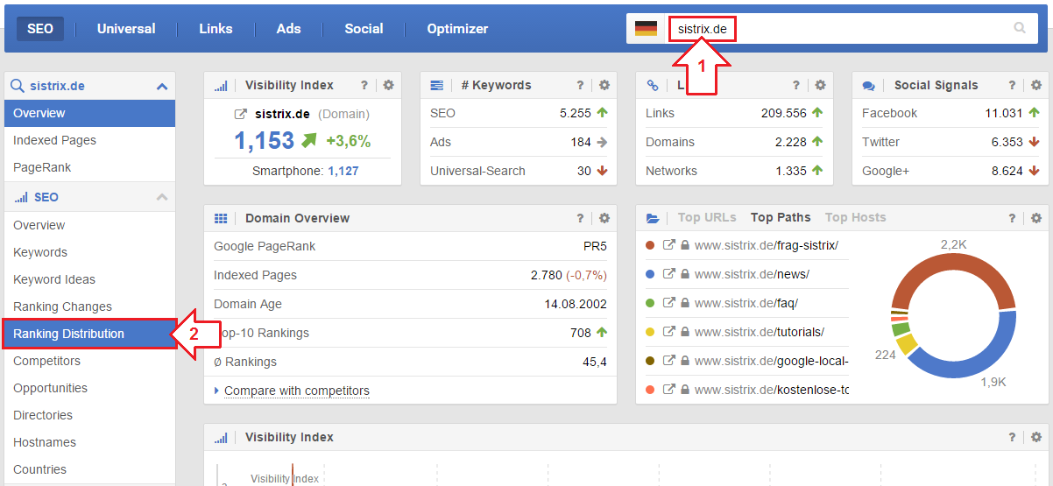The image size is (1053, 486).
Task: Open Top Paths box settings gear
Action: pyautogui.click(x=1035, y=218)
